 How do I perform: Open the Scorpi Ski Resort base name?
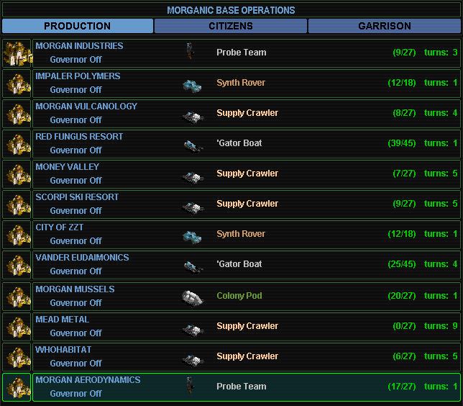coord(77,197)
